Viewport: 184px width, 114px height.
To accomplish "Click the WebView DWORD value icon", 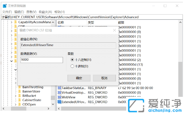I will [60, 97].
